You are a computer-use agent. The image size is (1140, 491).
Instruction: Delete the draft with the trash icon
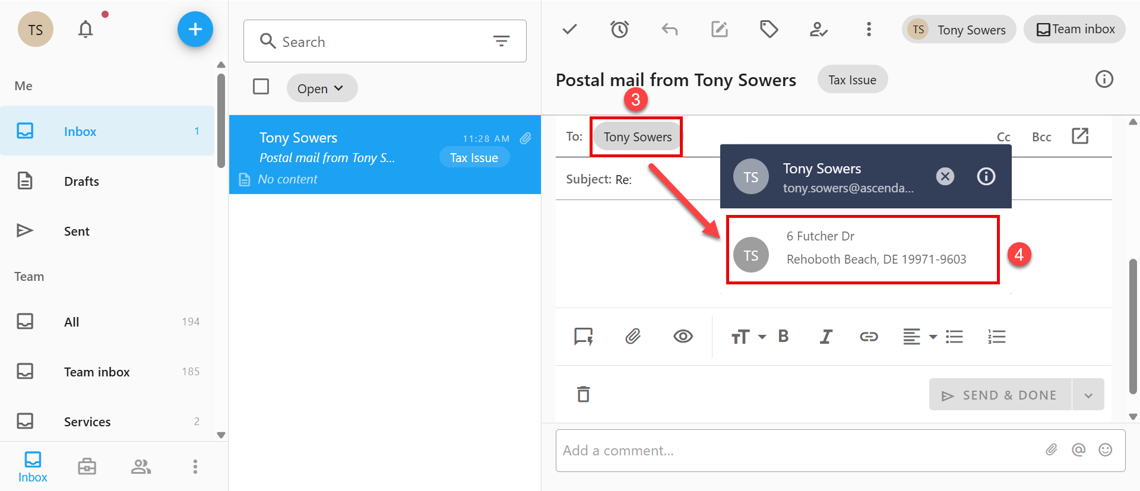(584, 394)
